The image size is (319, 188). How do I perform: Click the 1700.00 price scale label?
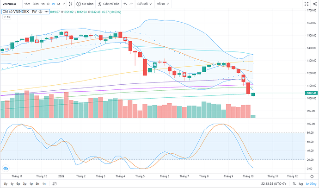312,10
